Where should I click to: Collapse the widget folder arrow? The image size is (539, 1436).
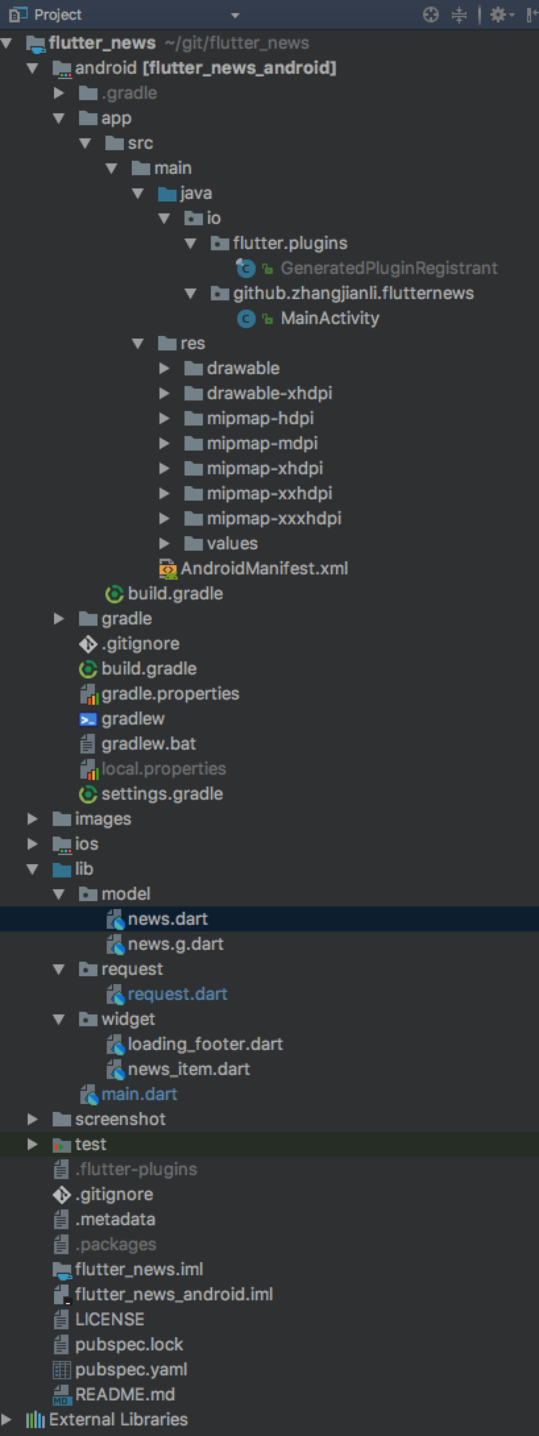(59, 1019)
